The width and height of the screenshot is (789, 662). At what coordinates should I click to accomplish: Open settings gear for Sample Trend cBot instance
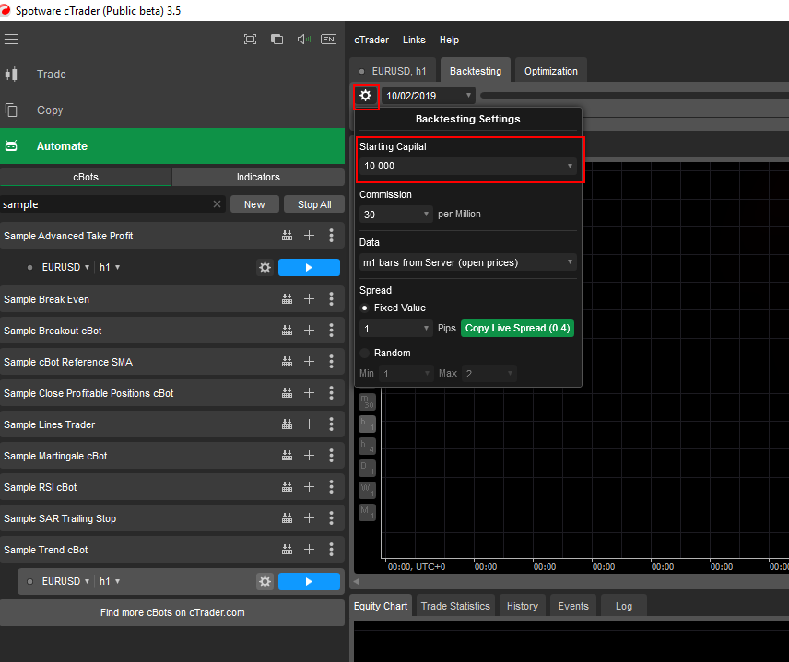click(265, 581)
